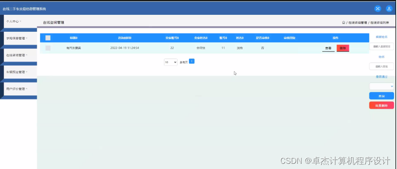
Task: Go to page 1 in pagination
Action: (x=192, y=61)
